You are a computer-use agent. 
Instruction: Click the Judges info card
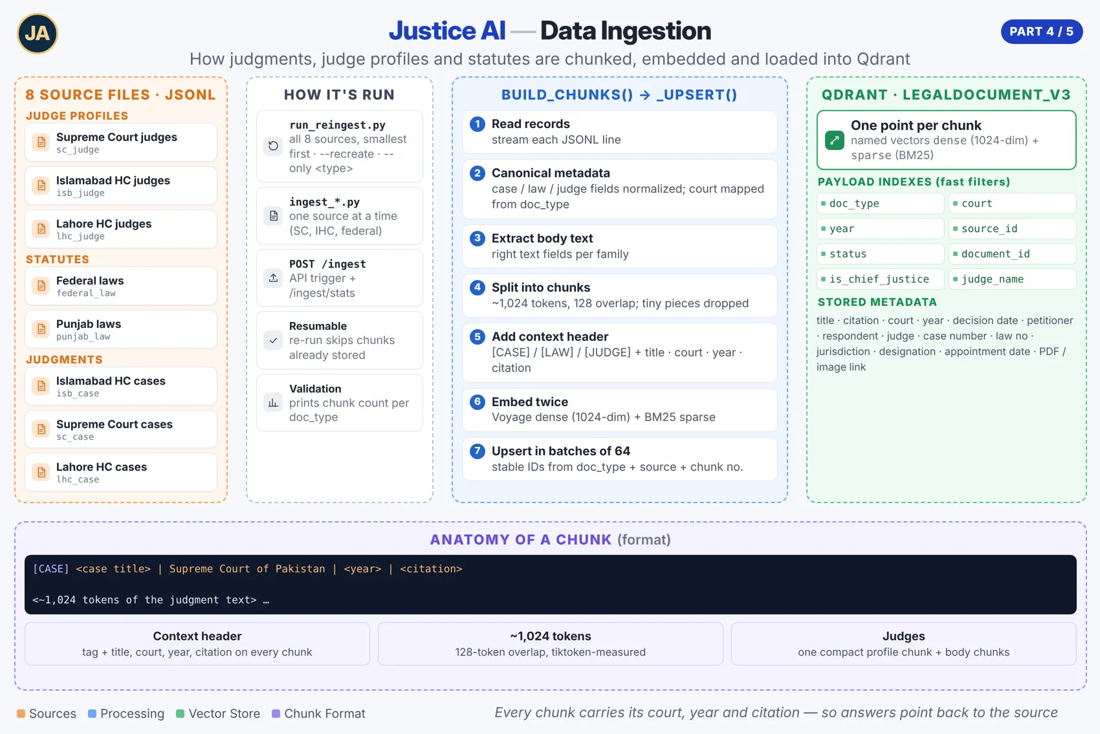click(x=904, y=643)
